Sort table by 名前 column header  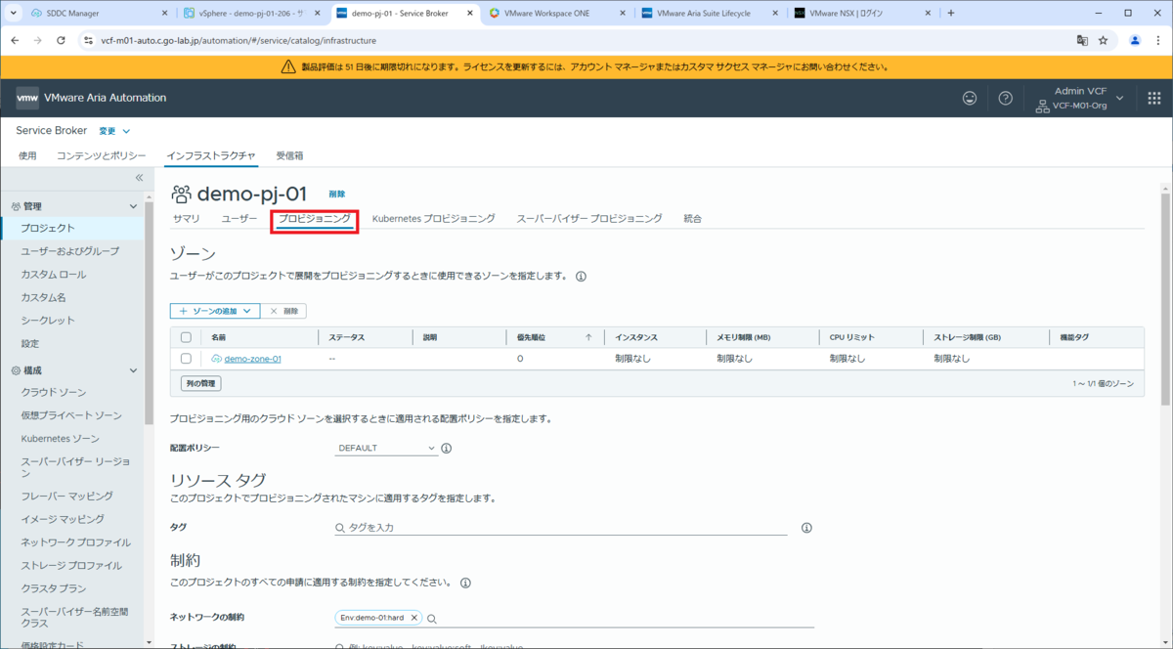click(x=218, y=337)
